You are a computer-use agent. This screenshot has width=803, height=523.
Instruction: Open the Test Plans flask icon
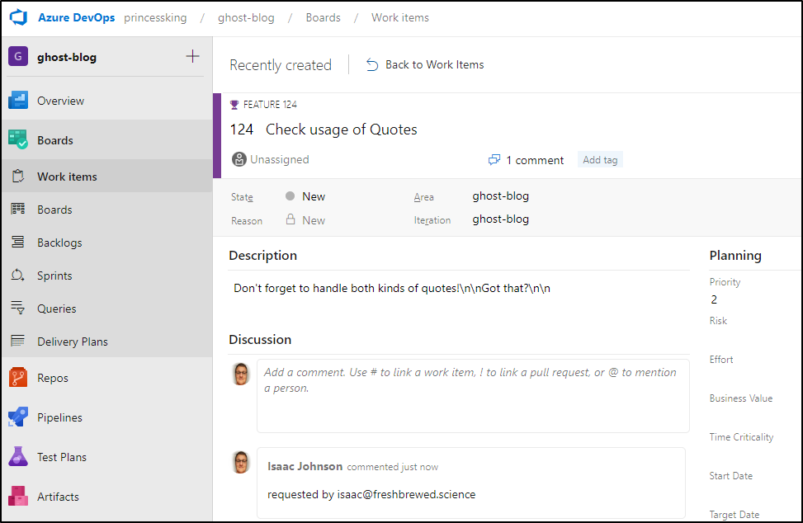18,456
